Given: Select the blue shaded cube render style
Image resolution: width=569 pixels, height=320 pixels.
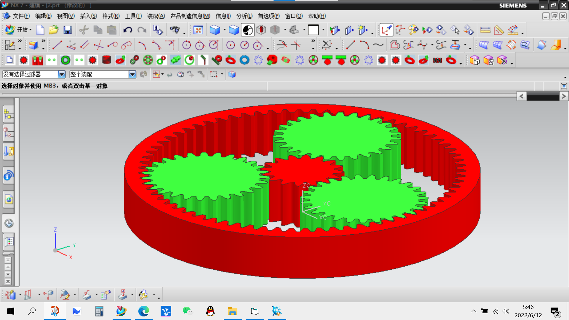Looking at the screenshot, I should (x=215, y=30).
